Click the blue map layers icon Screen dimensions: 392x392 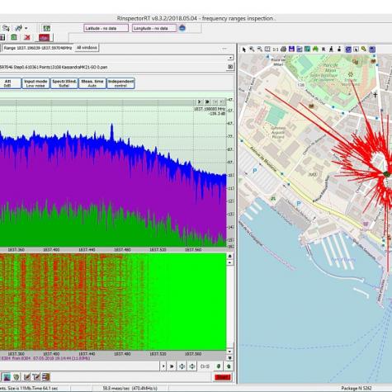300,50
